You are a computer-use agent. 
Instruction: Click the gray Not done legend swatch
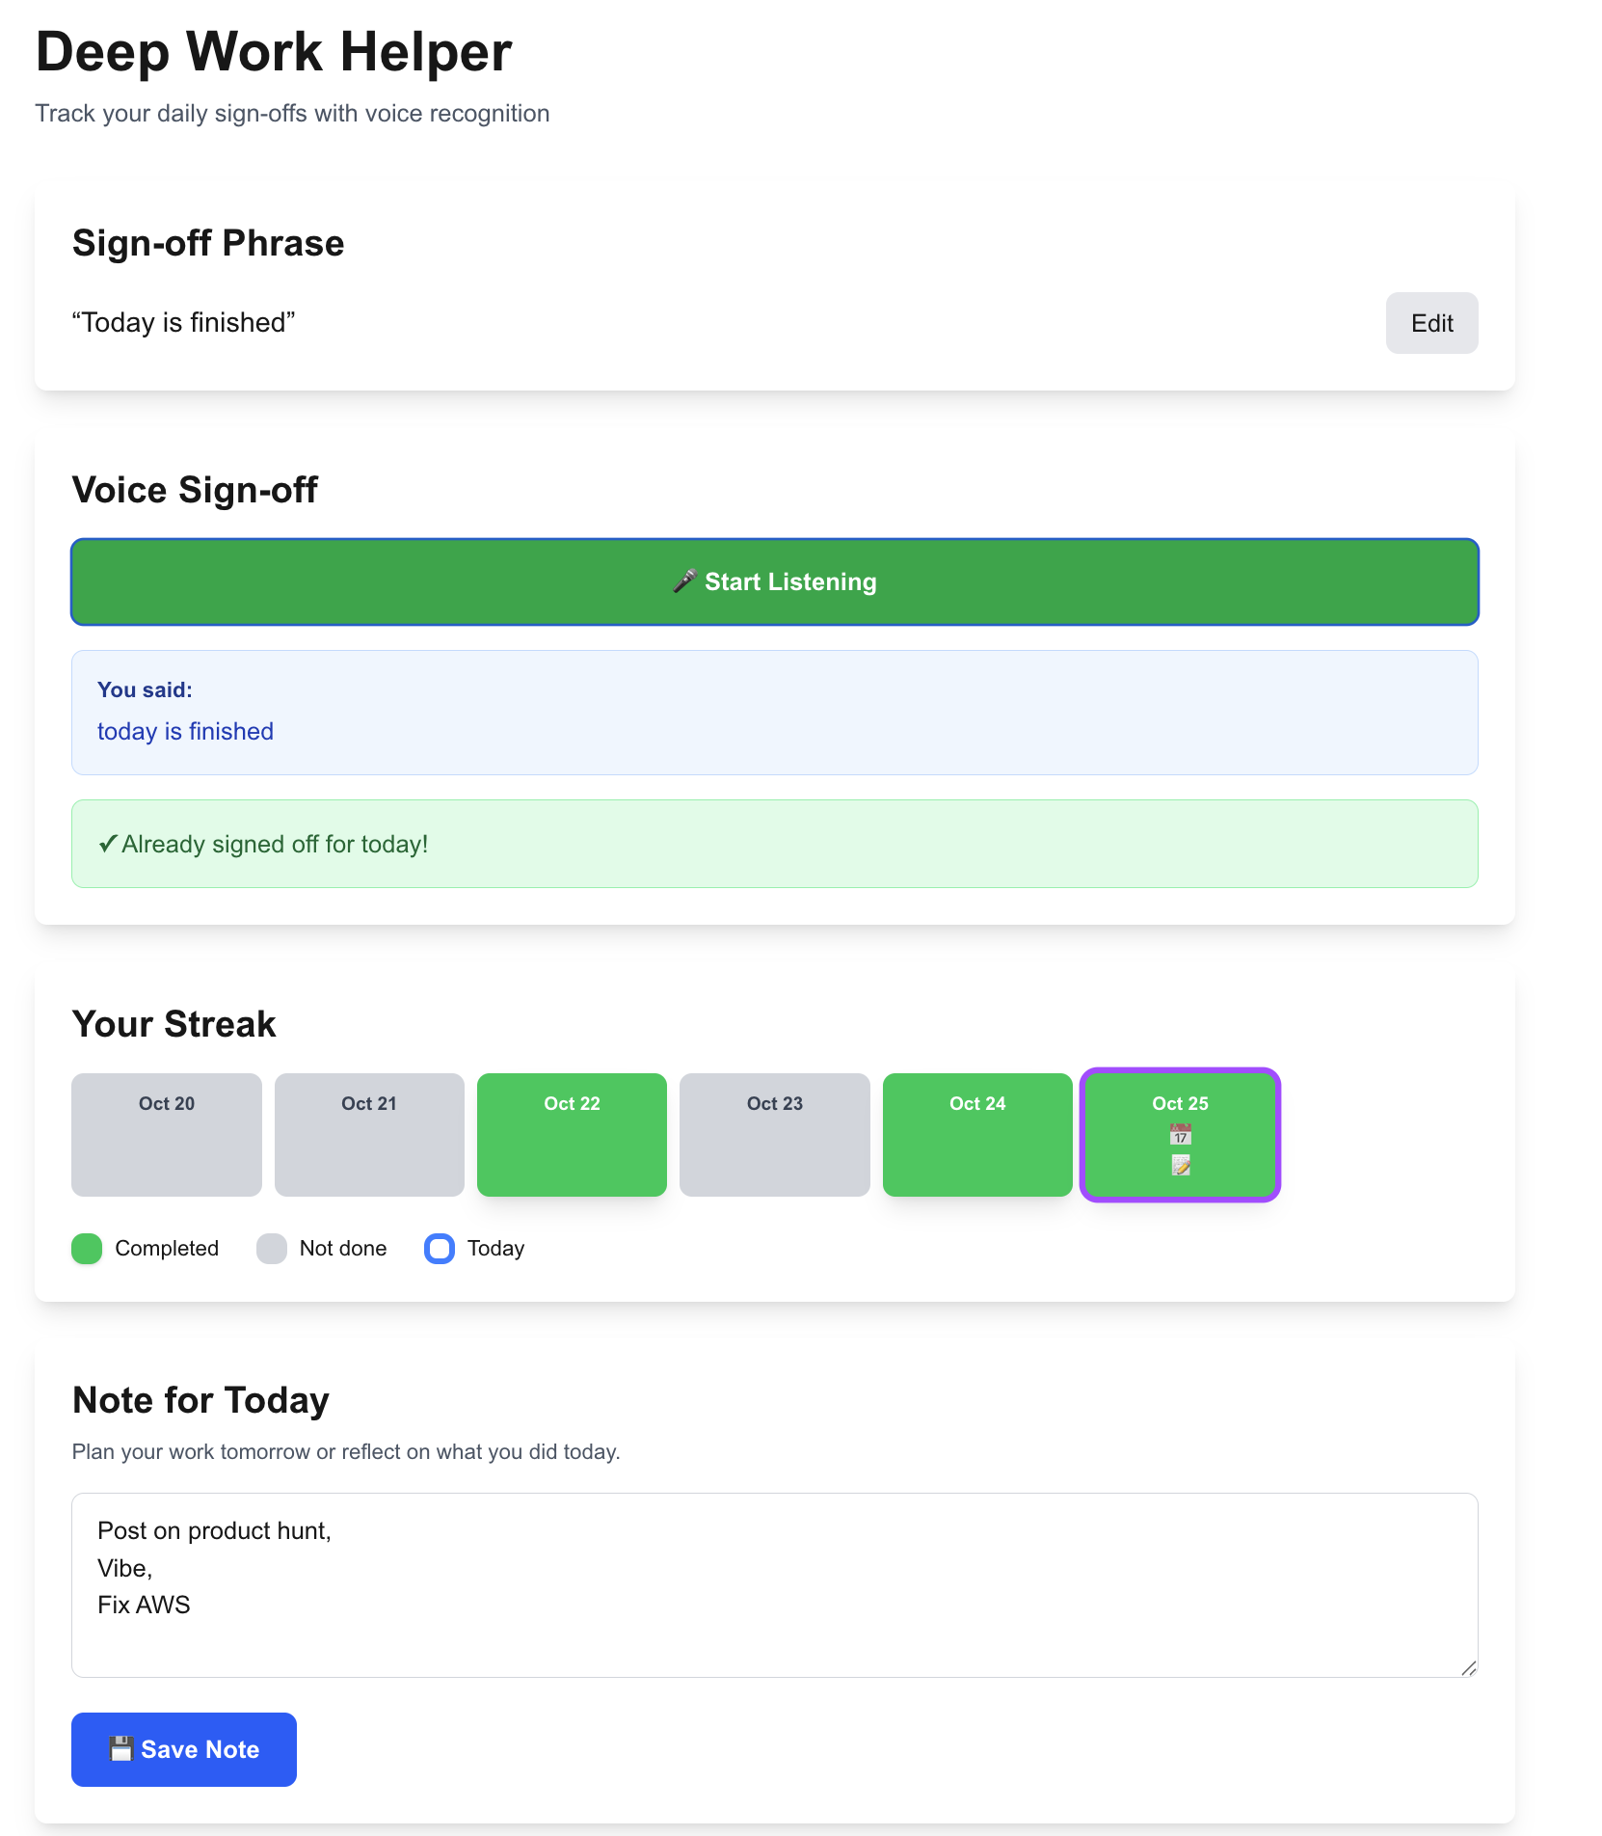(x=272, y=1248)
